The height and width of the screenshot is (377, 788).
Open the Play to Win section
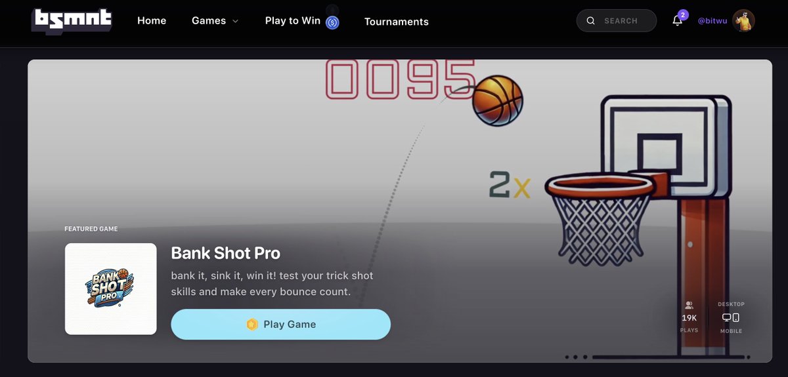[293, 21]
